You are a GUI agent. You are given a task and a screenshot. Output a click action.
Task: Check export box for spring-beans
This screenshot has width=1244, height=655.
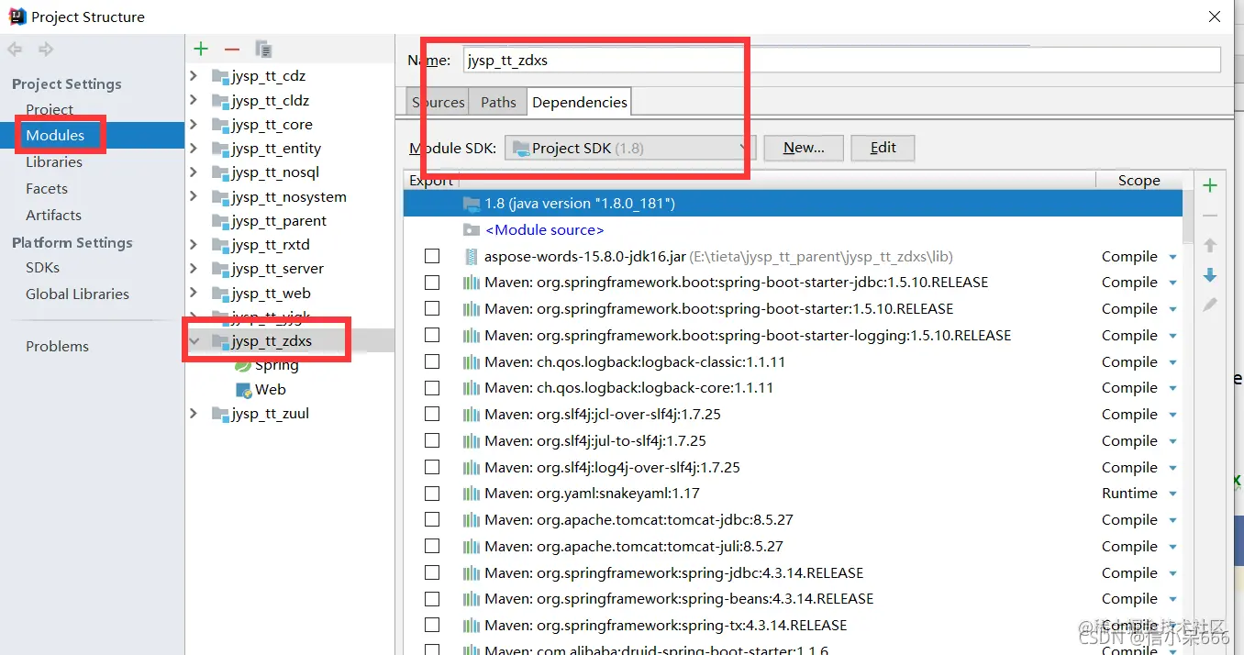(432, 599)
